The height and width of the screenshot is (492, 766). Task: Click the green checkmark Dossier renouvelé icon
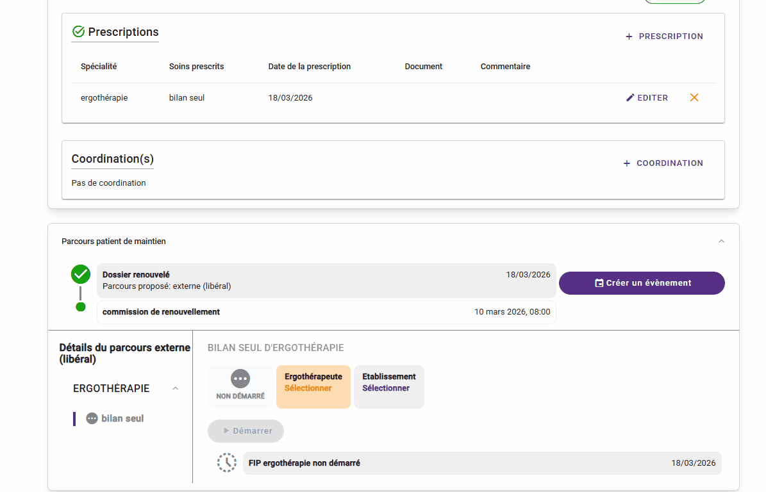coord(81,275)
